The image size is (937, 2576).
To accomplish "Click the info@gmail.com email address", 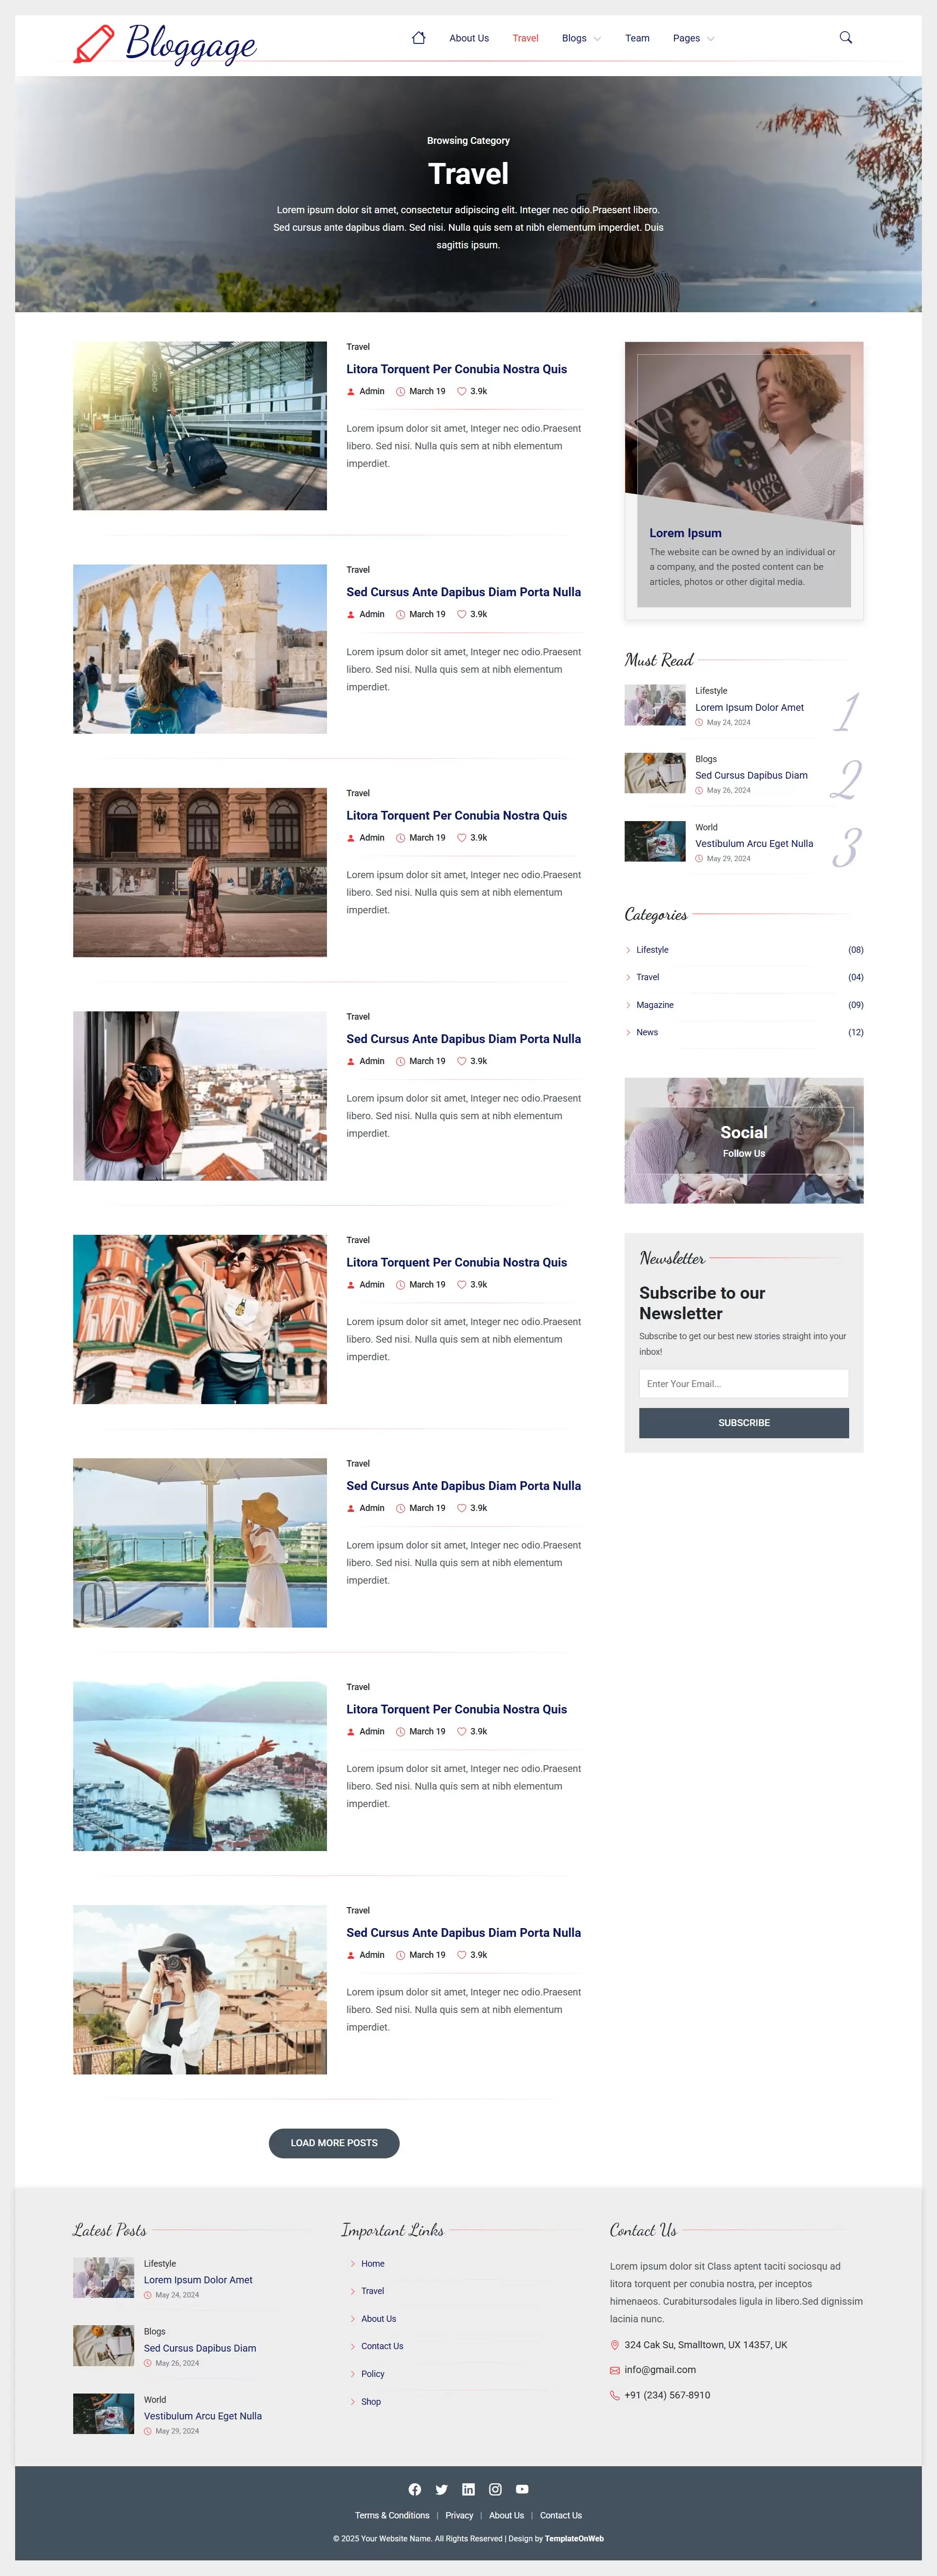I will (x=660, y=2370).
